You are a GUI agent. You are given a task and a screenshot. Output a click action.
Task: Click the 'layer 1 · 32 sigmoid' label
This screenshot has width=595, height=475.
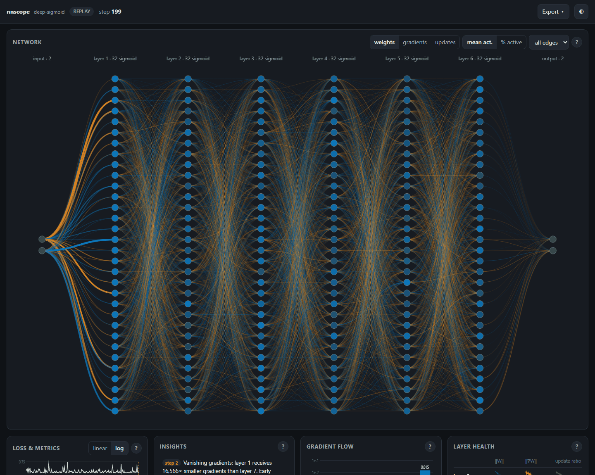115,59
